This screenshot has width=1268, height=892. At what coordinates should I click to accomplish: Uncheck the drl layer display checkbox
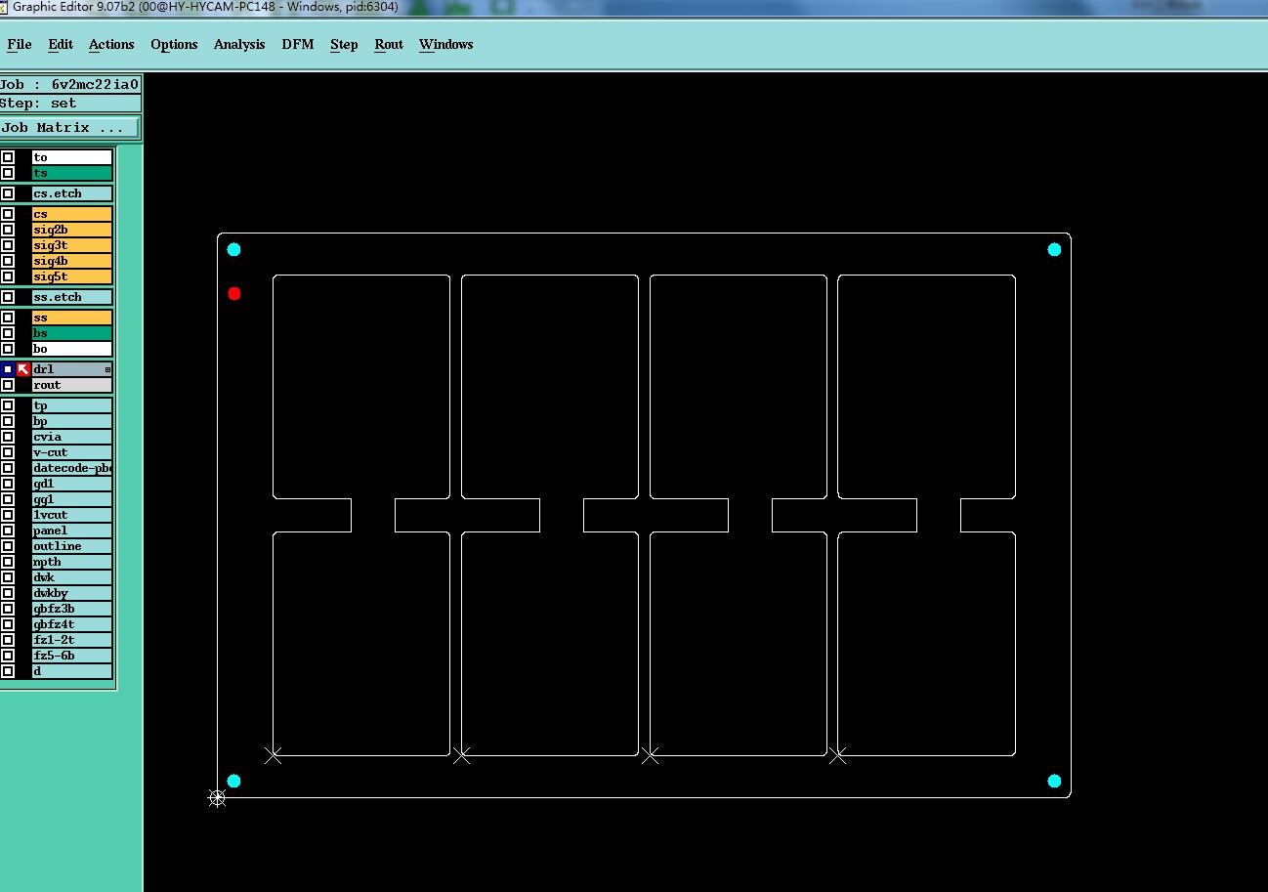pos(8,369)
